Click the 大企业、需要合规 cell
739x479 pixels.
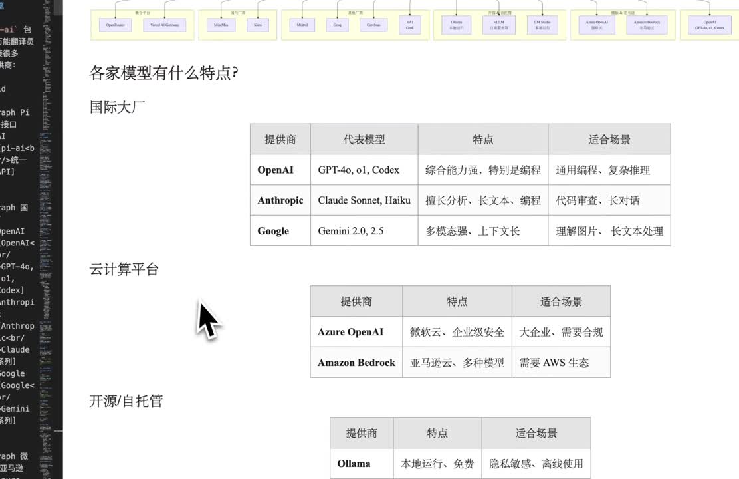[x=561, y=332]
